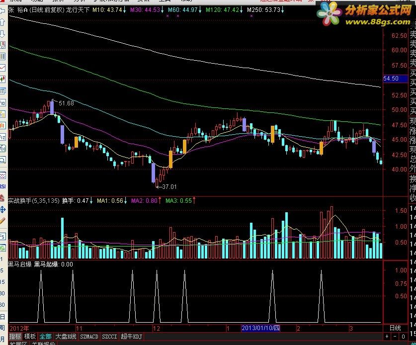Click the 黑马启爆 indicator title
Image resolution: width=416 pixels, height=345 pixels.
coord(20,264)
